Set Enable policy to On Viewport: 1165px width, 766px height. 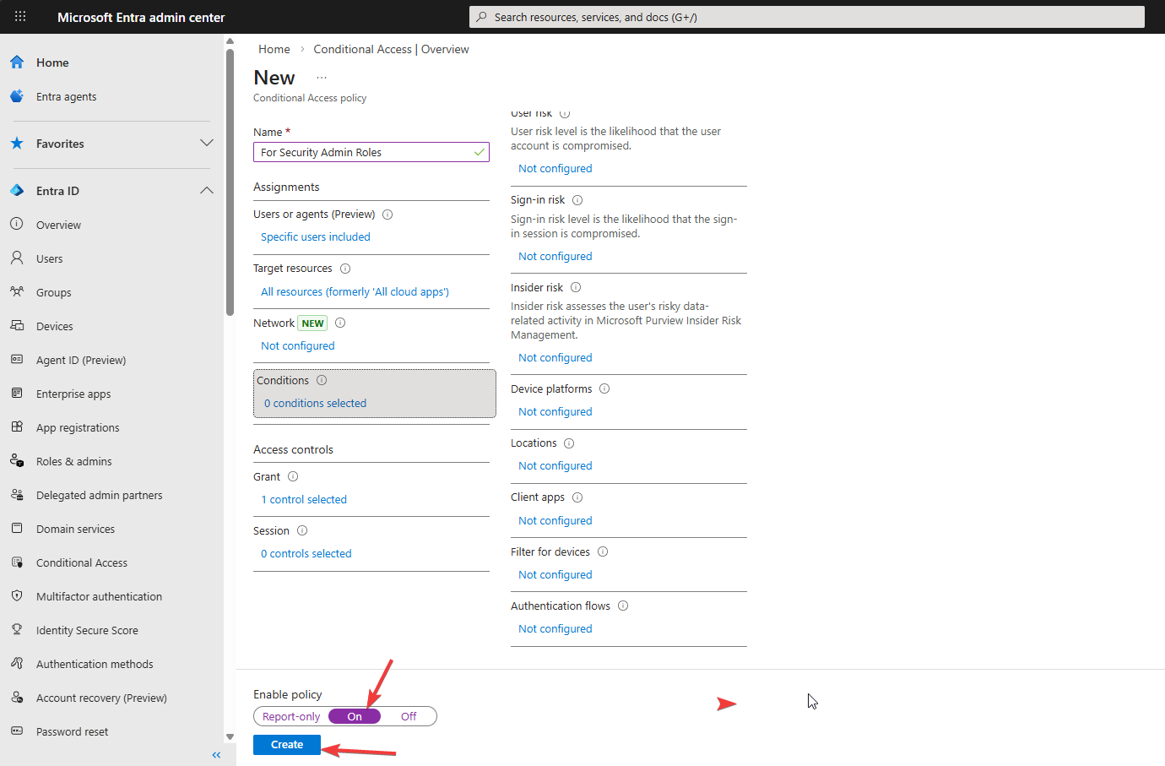click(x=355, y=716)
